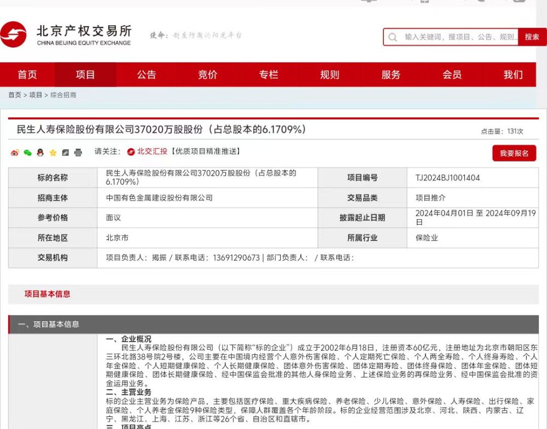Click the page title about 37020万股股份
Screen dimensions: 547x429
pos(161,130)
